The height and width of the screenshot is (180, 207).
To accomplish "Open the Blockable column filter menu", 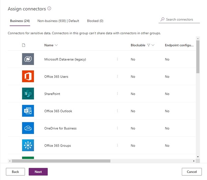I will point(149,45).
